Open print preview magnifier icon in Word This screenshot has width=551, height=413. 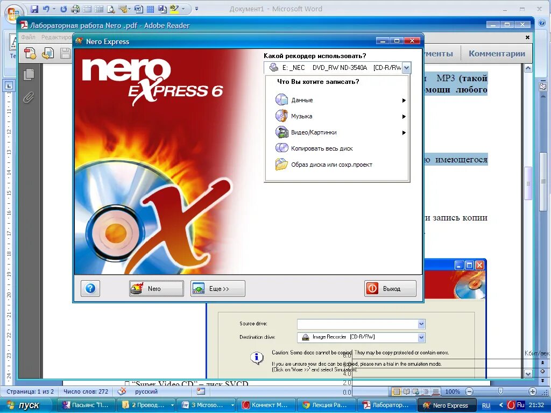point(111,9)
